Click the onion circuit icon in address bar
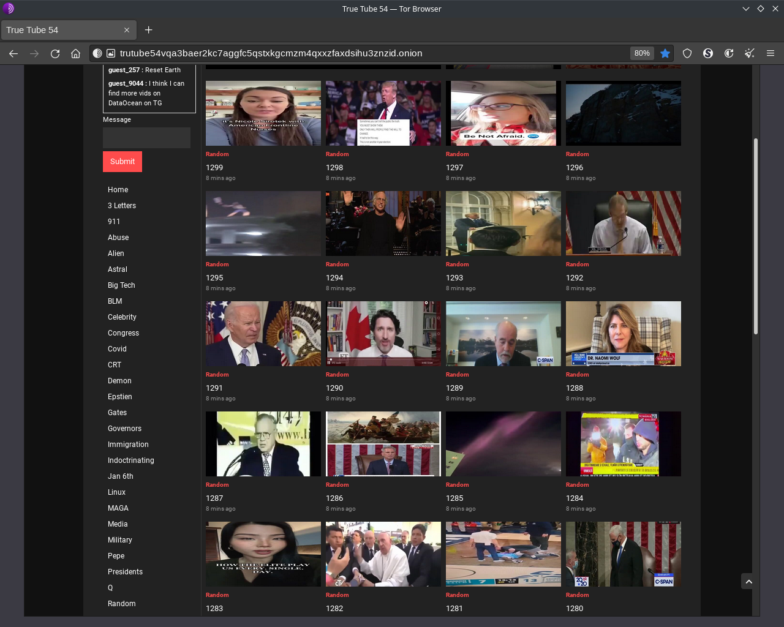This screenshot has width=784, height=627. coord(97,53)
